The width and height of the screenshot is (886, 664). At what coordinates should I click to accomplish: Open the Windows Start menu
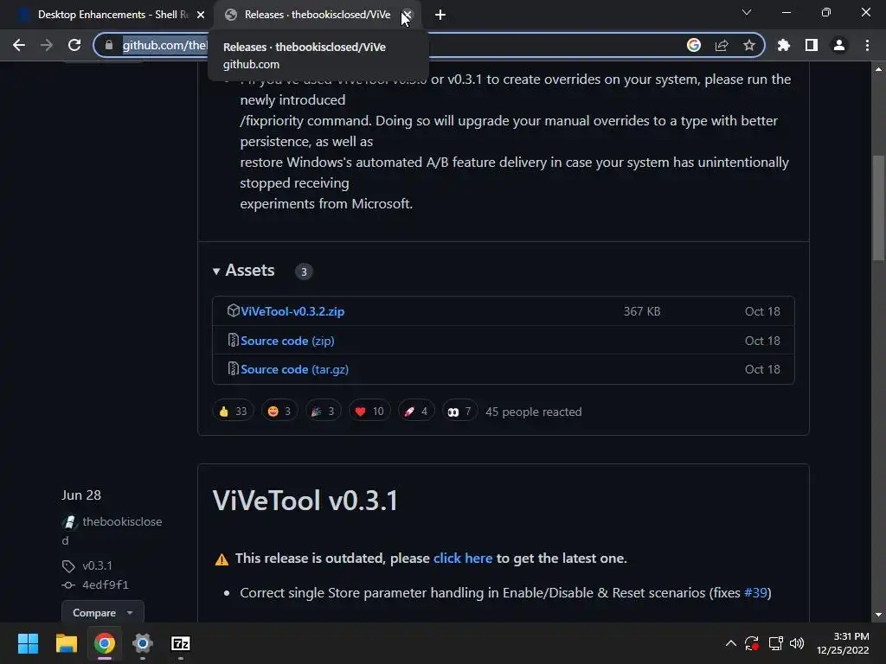[x=28, y=643]
